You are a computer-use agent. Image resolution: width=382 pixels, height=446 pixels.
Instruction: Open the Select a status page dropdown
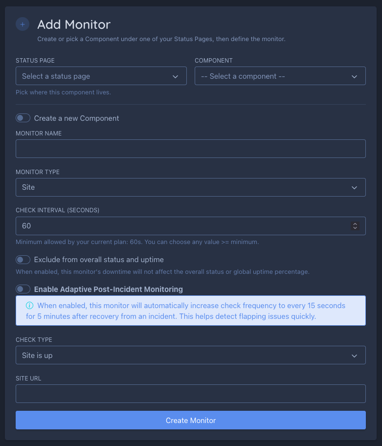click(101, 76)
